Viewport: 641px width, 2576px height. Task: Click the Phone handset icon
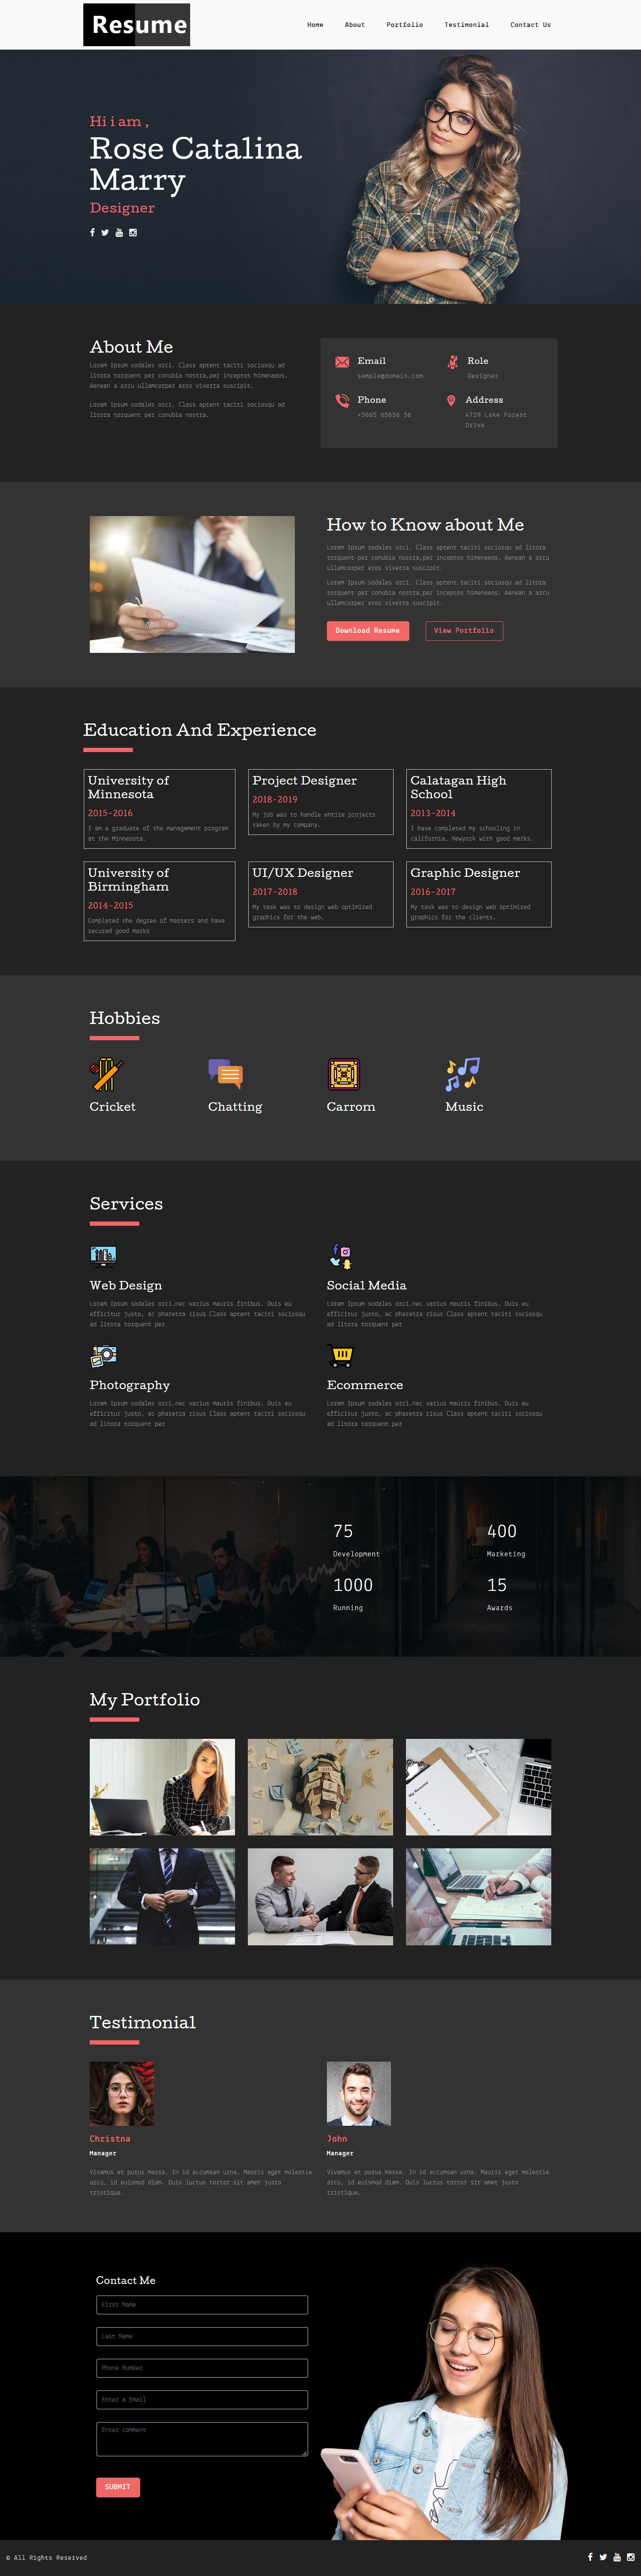(342, 400)
